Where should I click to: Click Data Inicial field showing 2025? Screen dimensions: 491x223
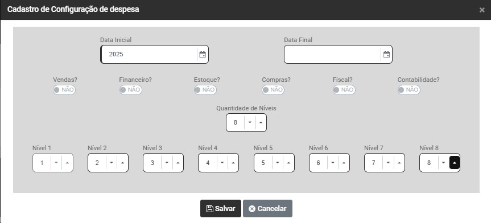pos(150,55)
